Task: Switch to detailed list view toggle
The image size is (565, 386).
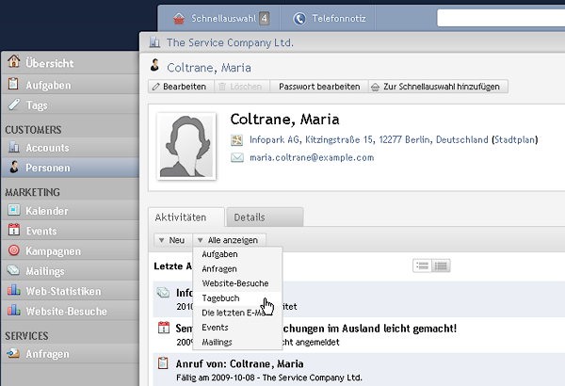Action: (441, 266)
